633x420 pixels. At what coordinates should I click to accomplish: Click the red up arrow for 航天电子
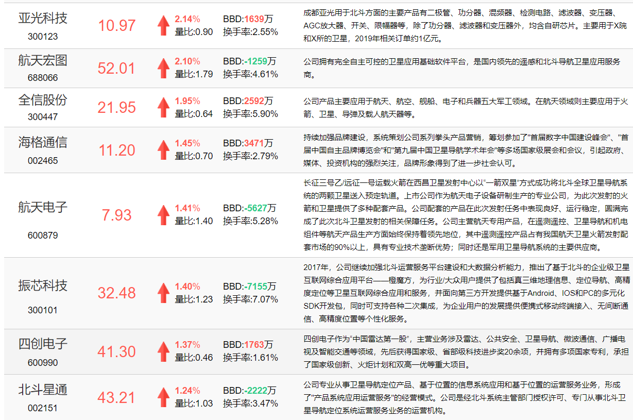pos(163,215)
